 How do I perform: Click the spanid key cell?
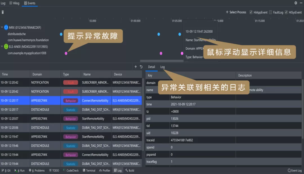[x=157, y=147]
